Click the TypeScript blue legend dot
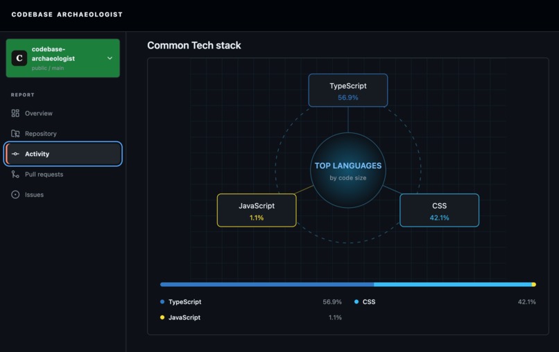This screenshot has height=352, width=559. 162,302
